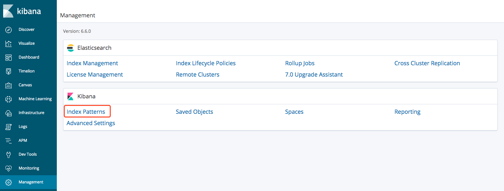This screenshot has width=504, height=191.
Task: Open the Index Patterns link
Action: click(x=86, y=112)
